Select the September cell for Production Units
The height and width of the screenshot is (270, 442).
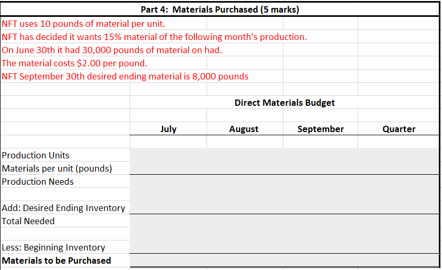click(x=320, y=155)
